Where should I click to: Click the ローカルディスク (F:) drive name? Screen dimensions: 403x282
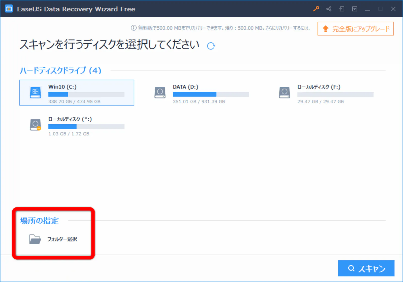(x=319, y=87)
